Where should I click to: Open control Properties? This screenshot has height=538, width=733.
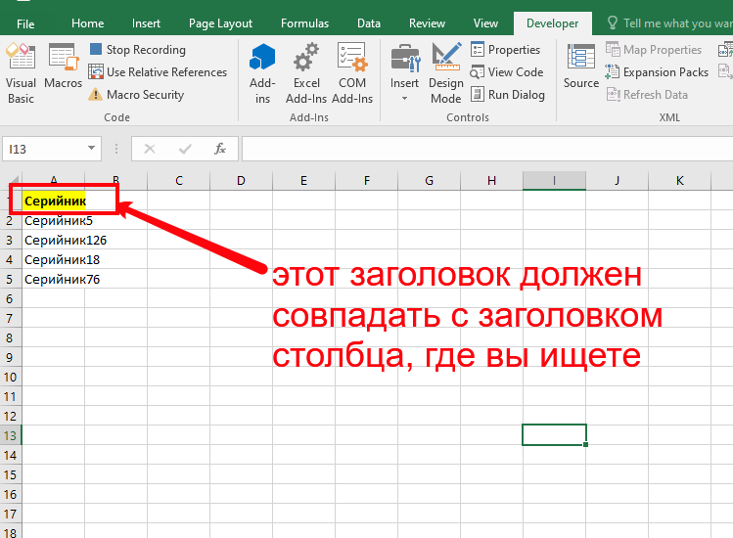click(x=505, y=50)
